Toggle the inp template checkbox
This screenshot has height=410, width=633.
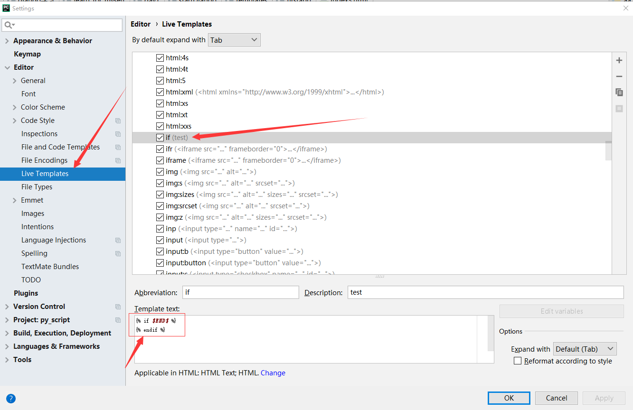point(160,229)
